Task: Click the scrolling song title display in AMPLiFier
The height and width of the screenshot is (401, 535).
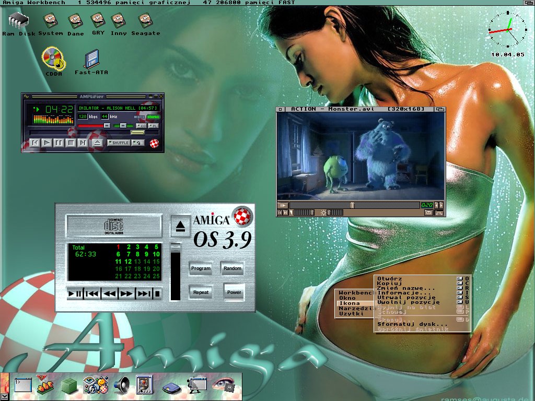Action: (x=119, y=108)
